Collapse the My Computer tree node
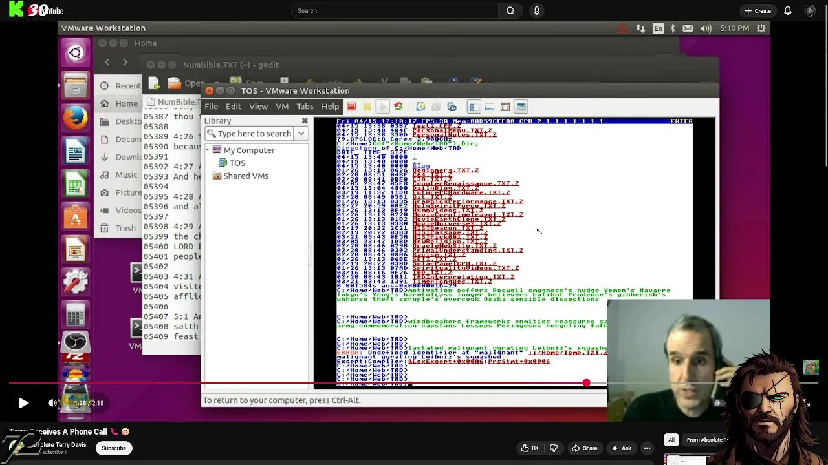The image size is (828, 465). (x=208, y=150)
